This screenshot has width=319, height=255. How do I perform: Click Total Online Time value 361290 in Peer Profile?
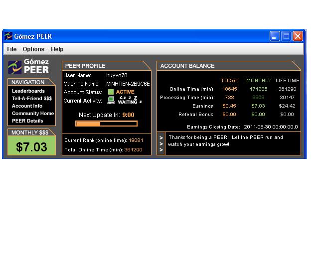click(133, 150)
